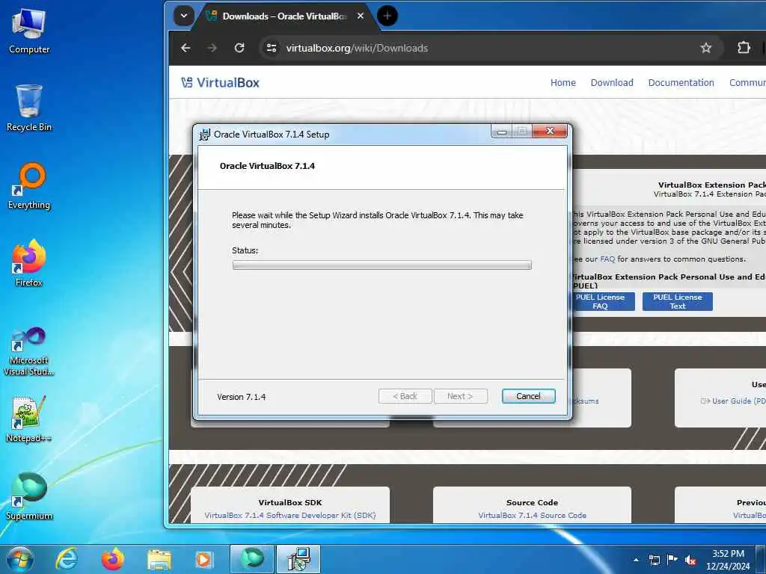Click the 'Status:' label in setup
The width and height of the screenshot is (766, 574).
[245, 250]
